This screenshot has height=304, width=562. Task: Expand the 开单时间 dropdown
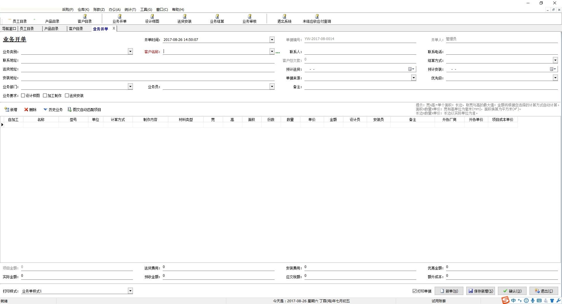(272, 39)
